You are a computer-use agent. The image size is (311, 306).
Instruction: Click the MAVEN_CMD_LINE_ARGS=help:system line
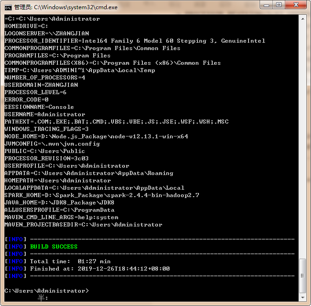[62, 217]
